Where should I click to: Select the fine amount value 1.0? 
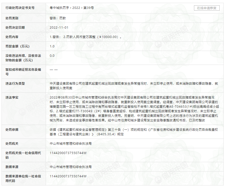[52, 46]
